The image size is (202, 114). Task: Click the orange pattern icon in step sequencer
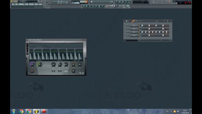tap(133, 21)
